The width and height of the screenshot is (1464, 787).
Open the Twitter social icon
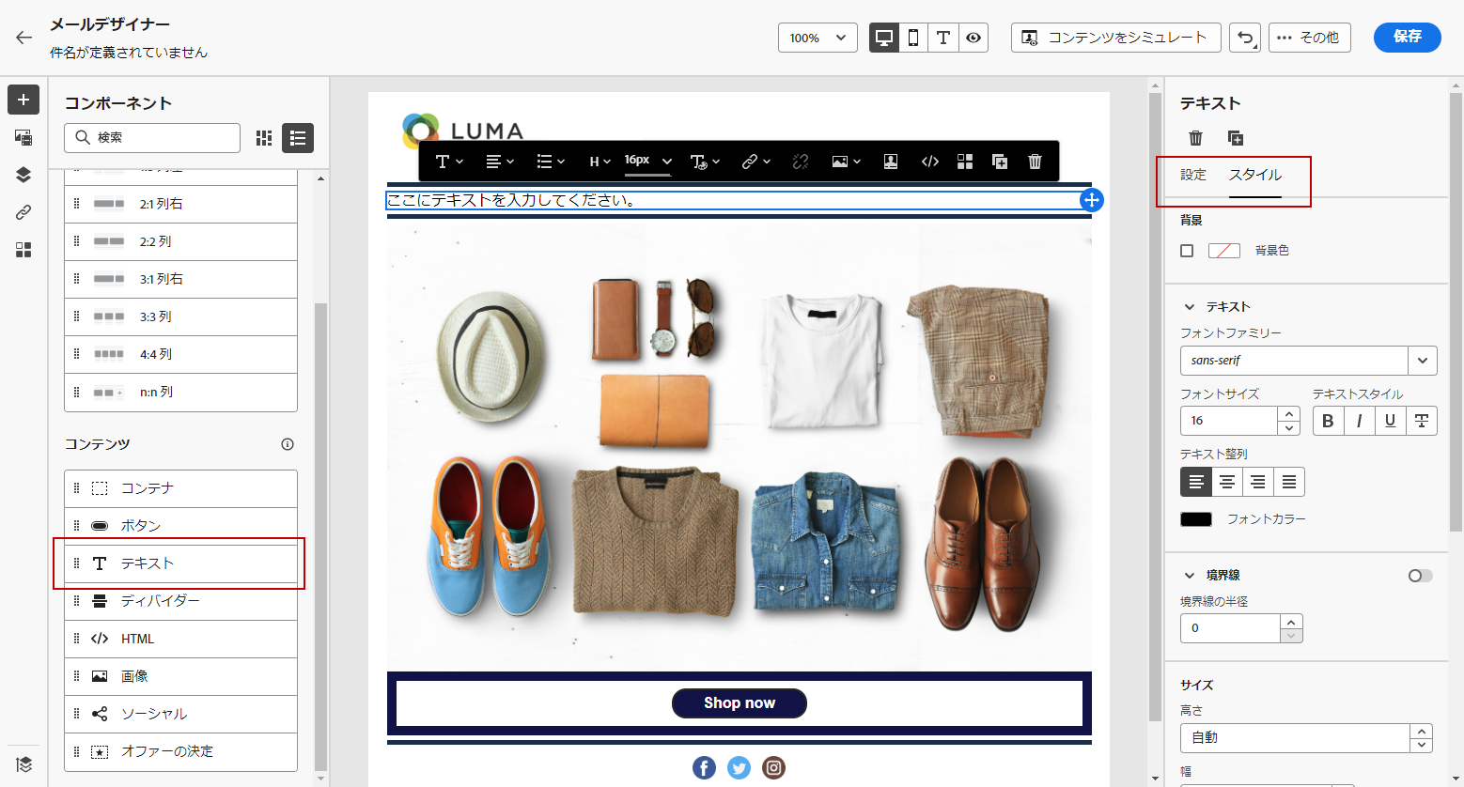pyautogui.click(x=739, y=768)
